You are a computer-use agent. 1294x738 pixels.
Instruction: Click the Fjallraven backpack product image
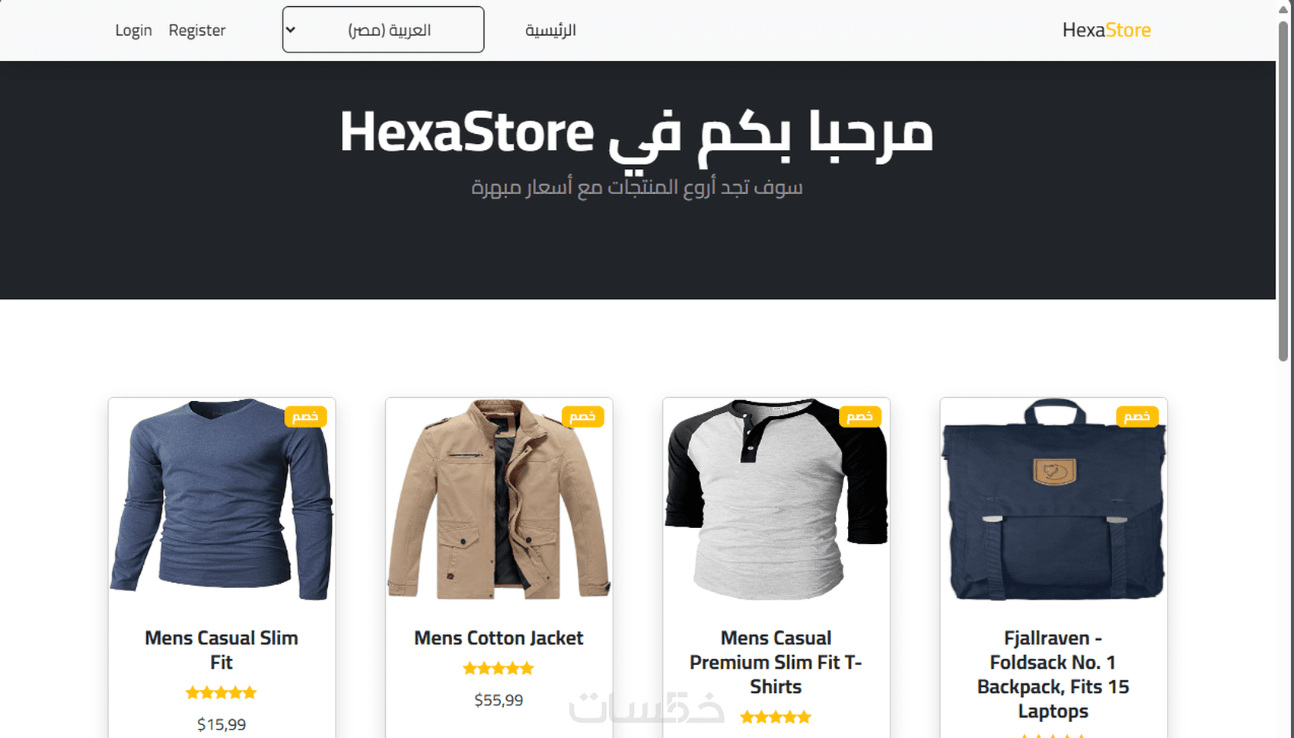click(x=1053, y=499)
